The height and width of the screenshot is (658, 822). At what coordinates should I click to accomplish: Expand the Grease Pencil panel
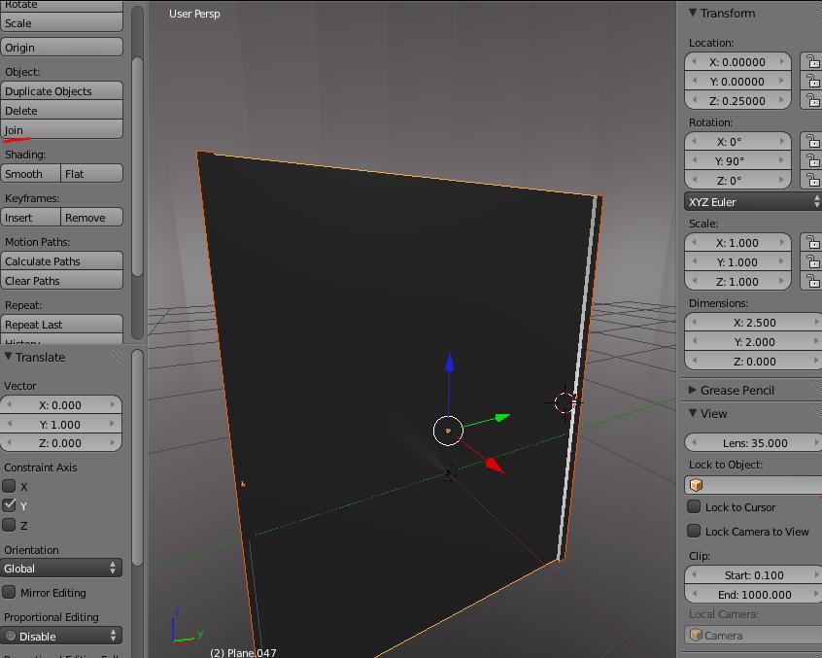point(693,390)
